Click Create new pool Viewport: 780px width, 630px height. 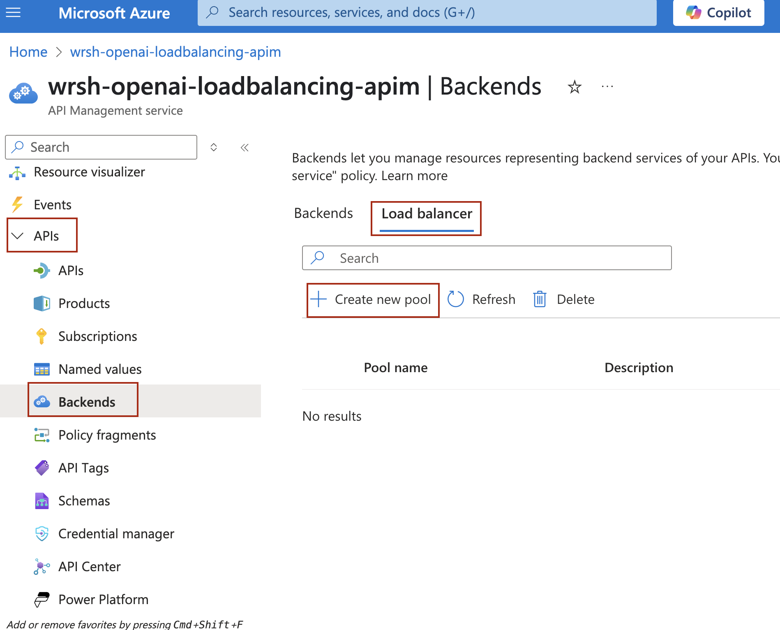(x=371, y=299)
